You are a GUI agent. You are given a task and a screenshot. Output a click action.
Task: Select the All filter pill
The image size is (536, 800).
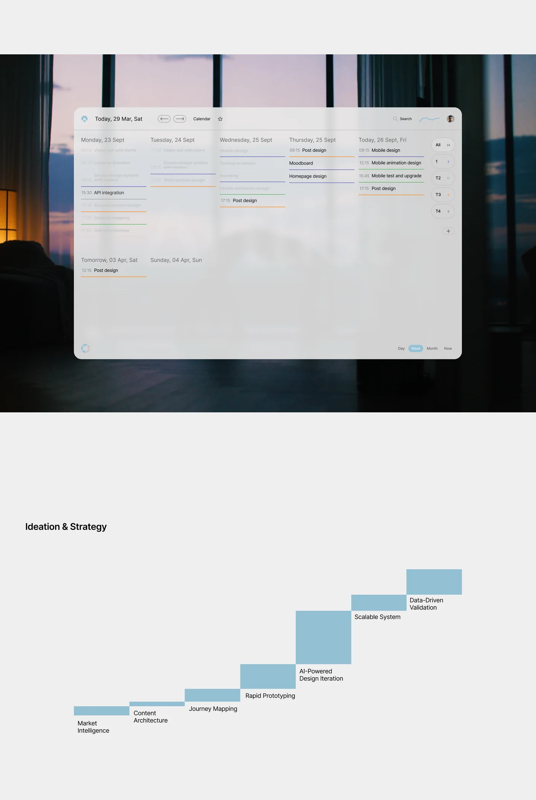coord(443,145)
